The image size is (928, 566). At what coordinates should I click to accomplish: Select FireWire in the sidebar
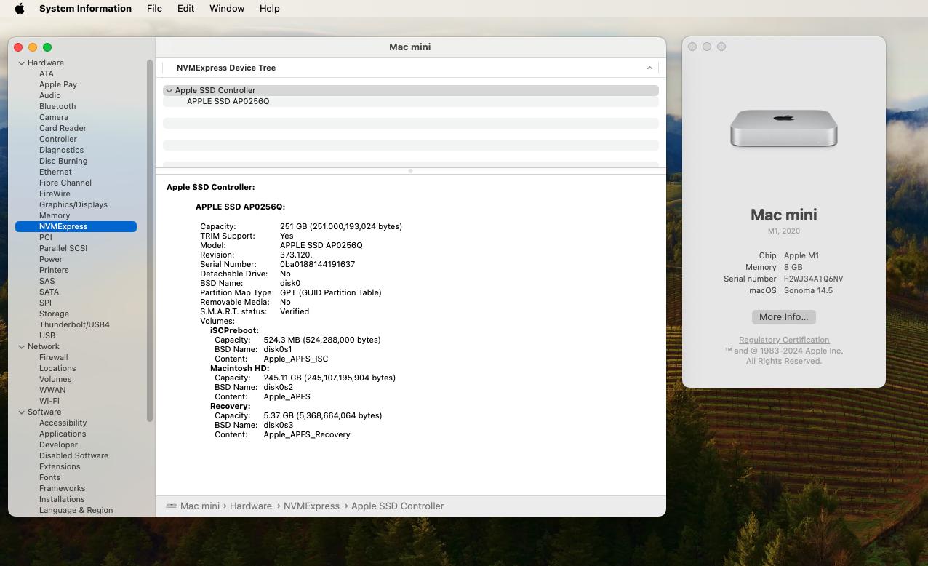point(55,194)
